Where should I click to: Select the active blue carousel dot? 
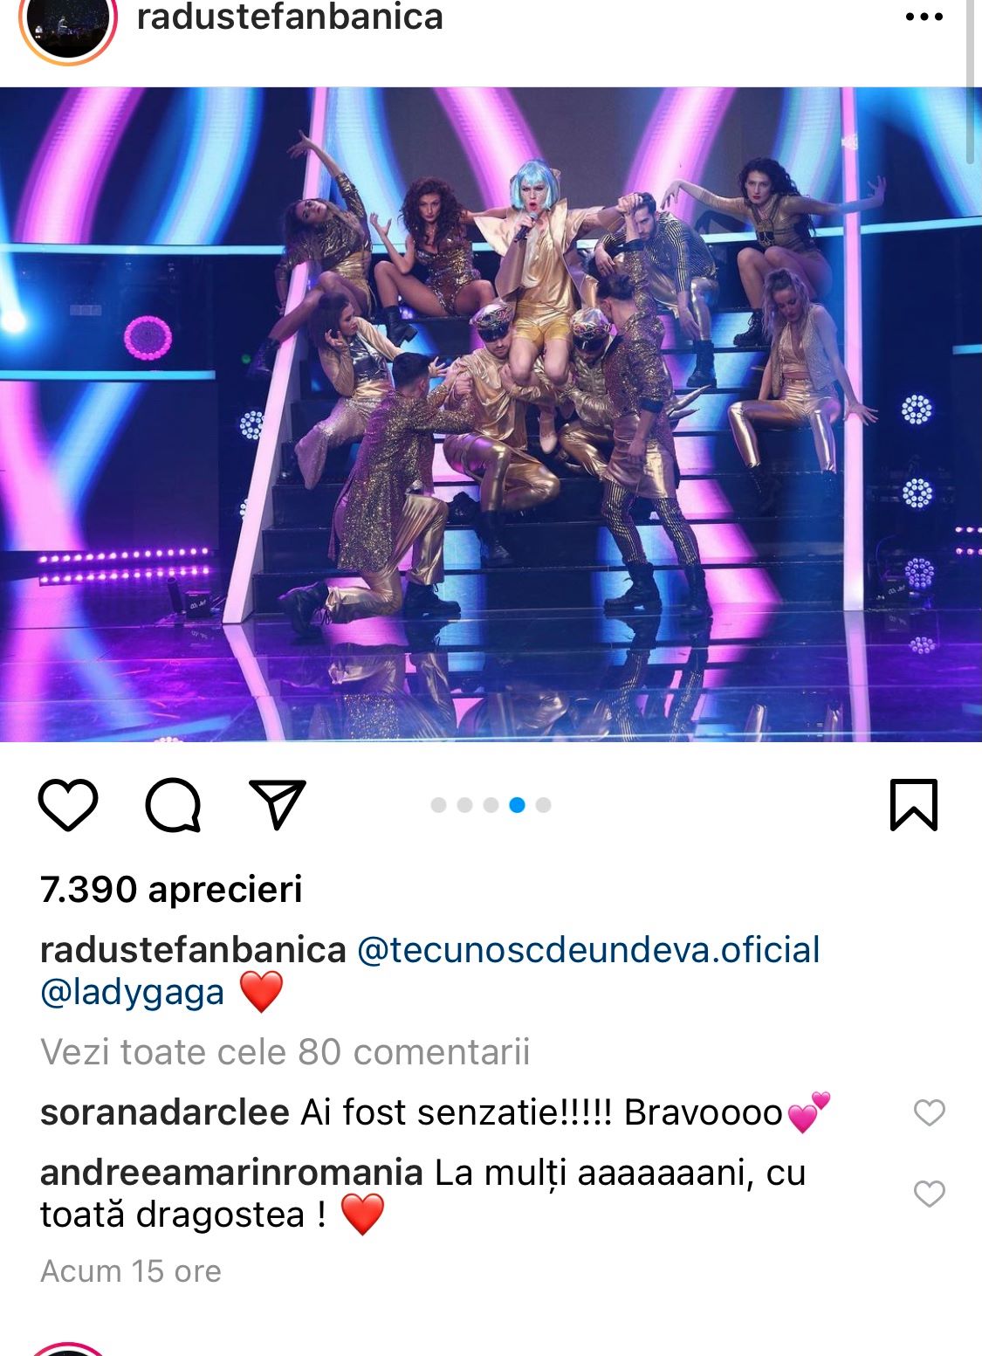(x=517, y=805)
